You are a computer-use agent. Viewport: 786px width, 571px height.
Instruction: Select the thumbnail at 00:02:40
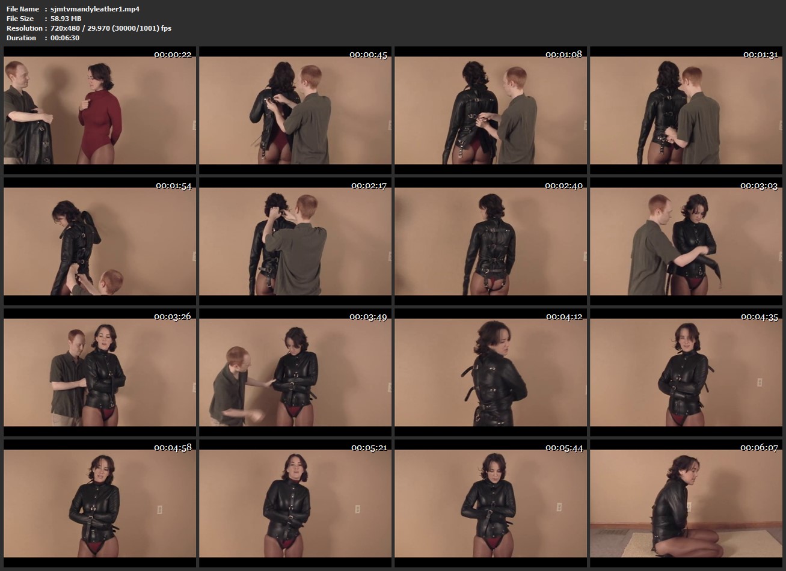pos(491,242)
